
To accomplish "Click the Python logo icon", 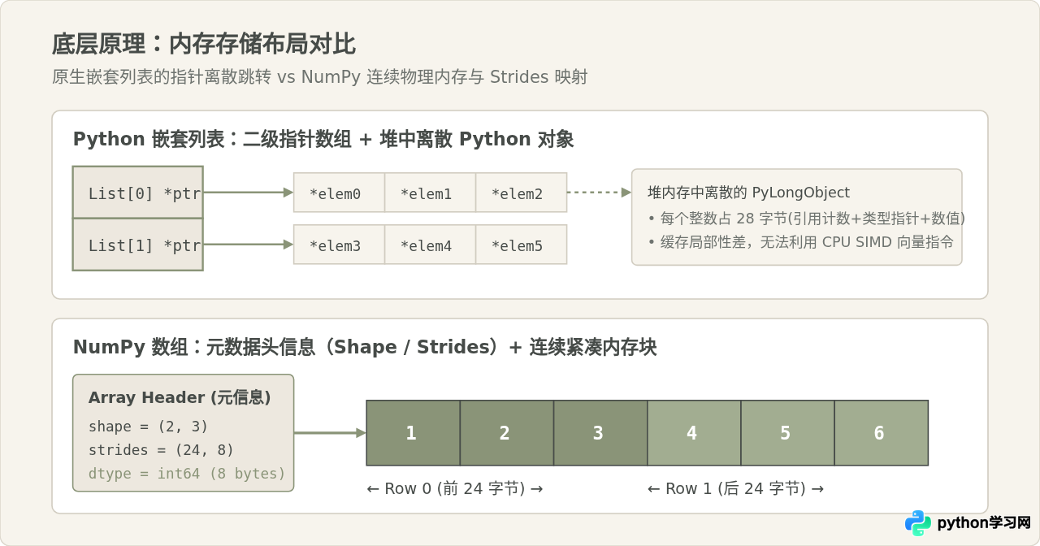I will pyautogui.click(x=918, y=523).
